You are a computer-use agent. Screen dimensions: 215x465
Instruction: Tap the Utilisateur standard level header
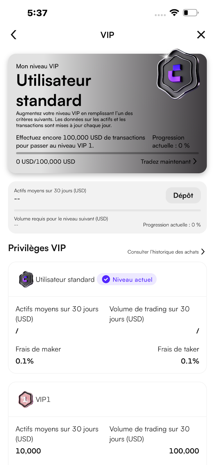pos(107,279)
